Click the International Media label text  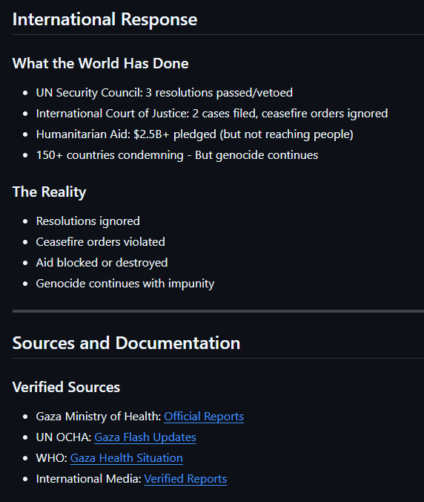click(88, 479)
